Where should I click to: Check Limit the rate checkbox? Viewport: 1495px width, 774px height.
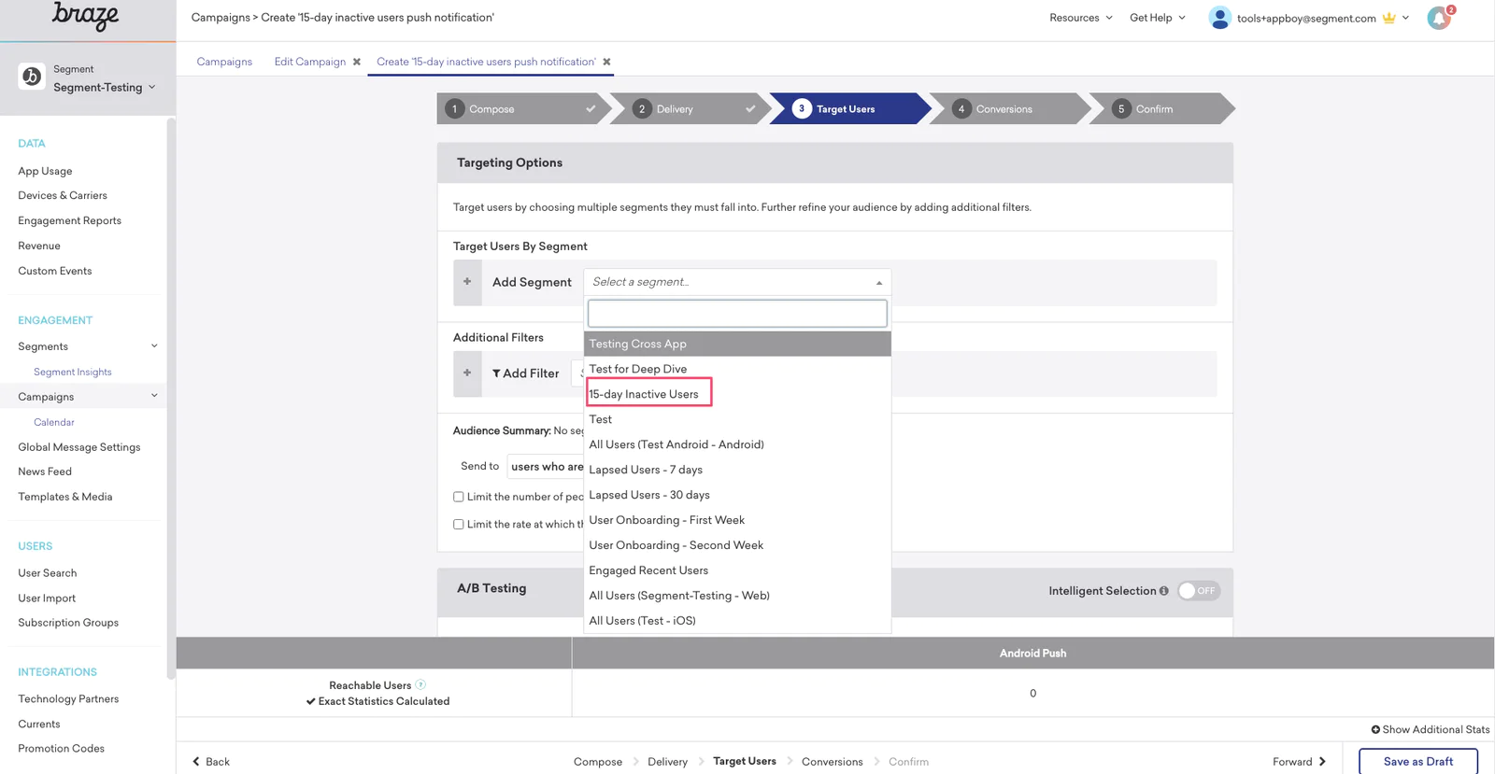[459, 525]
